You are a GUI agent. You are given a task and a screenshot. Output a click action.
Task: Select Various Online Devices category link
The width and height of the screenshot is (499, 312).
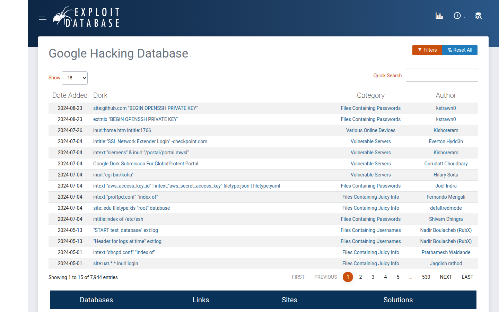point(371,130)
